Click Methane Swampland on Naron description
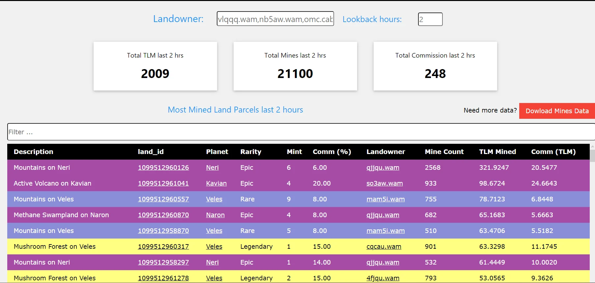Screen dimensions: 595x283 [61, 215]
